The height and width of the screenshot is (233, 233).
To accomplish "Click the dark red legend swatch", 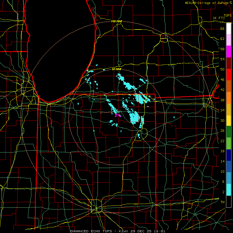I will 229,63.
